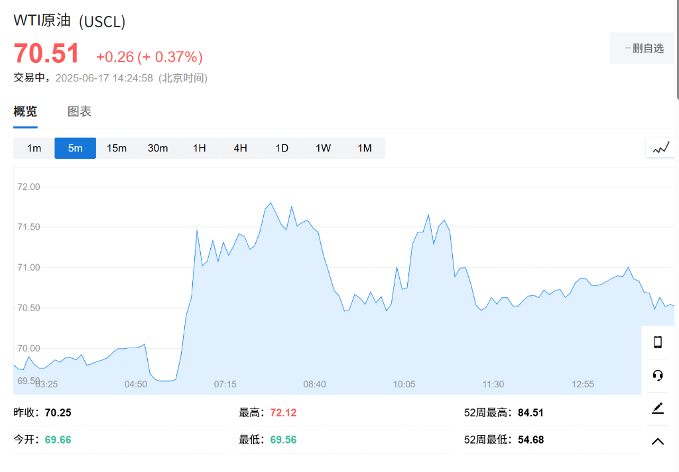Pick the 4H chart period
The width and height of the screenshot is (679, 472).
(x=240, y=148)
